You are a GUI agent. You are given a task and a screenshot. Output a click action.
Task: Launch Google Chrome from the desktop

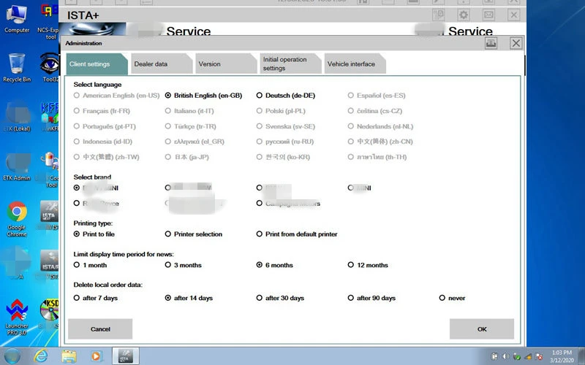click(x=17, y=219)
